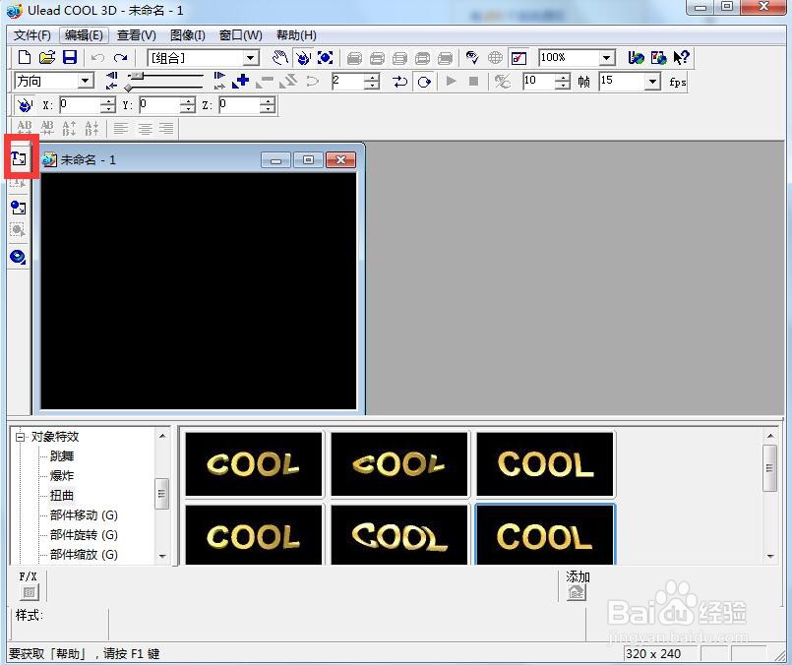Open the 窗口(W) menu
Screen dimensions: 792x665
pos(240,35)
